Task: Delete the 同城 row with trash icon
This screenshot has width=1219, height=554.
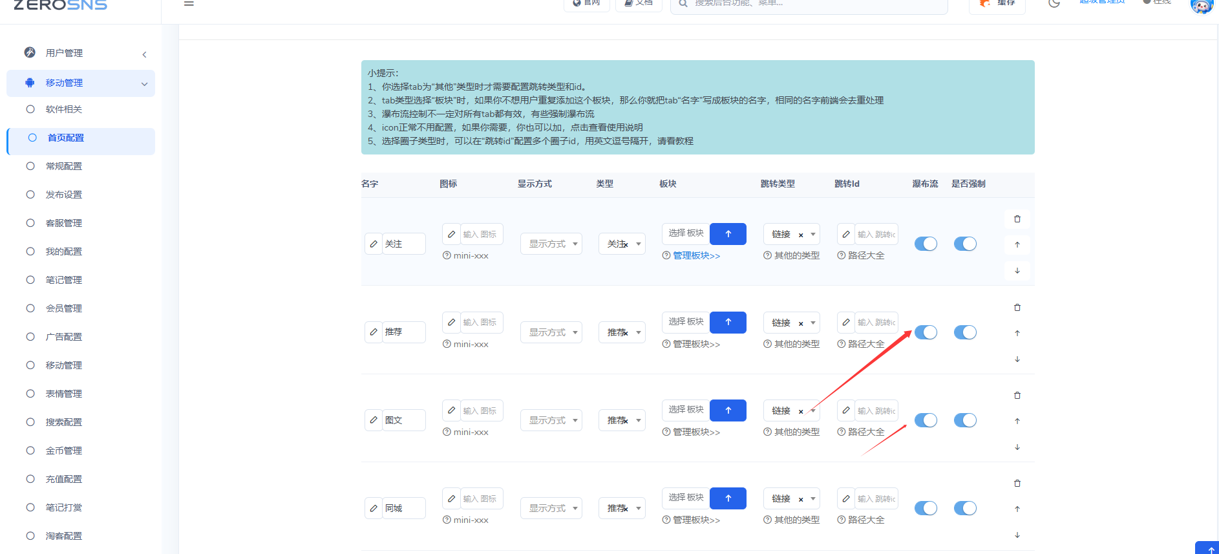Action: click(x=1017, y=484)
